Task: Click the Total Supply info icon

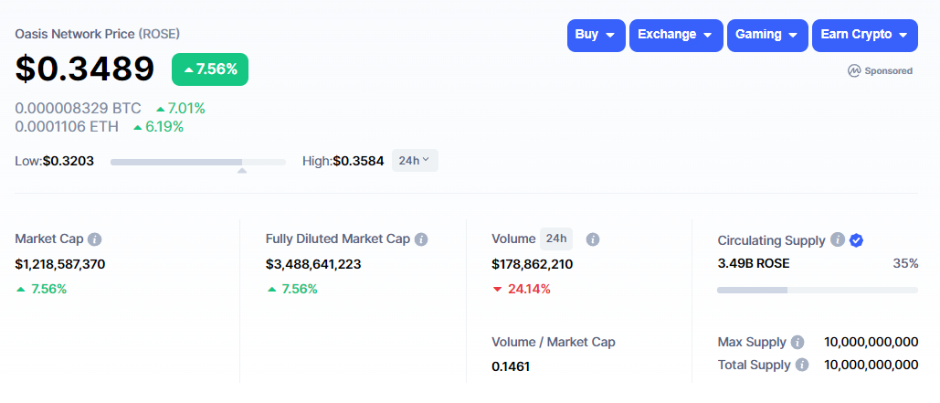Action: point(801,365)
